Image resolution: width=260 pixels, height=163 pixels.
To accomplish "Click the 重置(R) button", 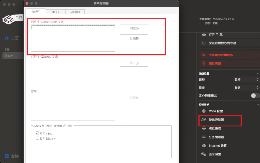I will (x=134, y=38).
